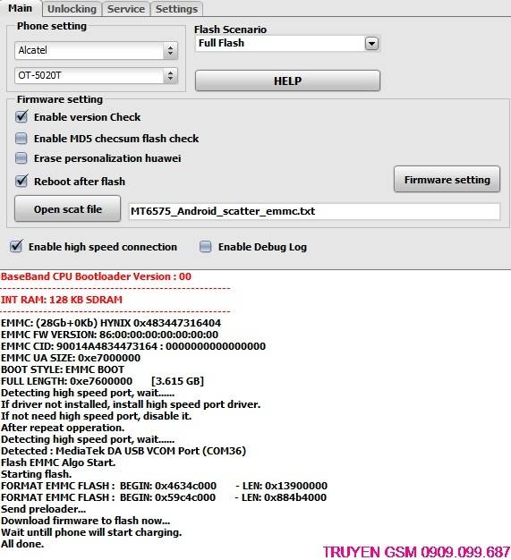Click the Send preloader log line
This screenshot has height=560, width=511.
(x=43, y=509)
